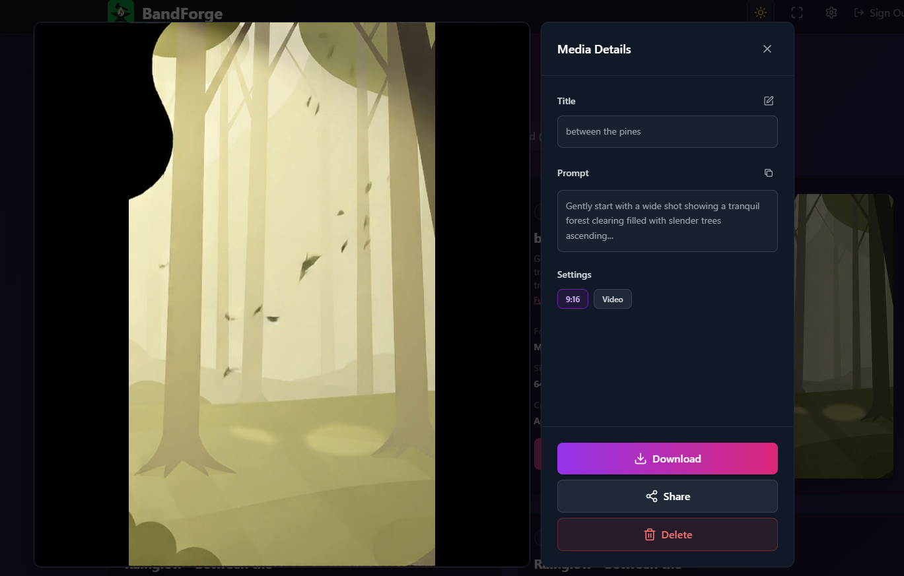Screen dimensions: 904x576
Task: Open settings via the gear icon
Action: 831,13
